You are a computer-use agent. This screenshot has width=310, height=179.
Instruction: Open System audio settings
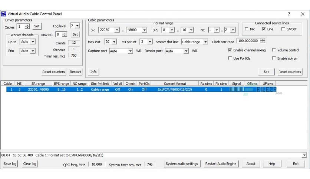click(182, 163)
